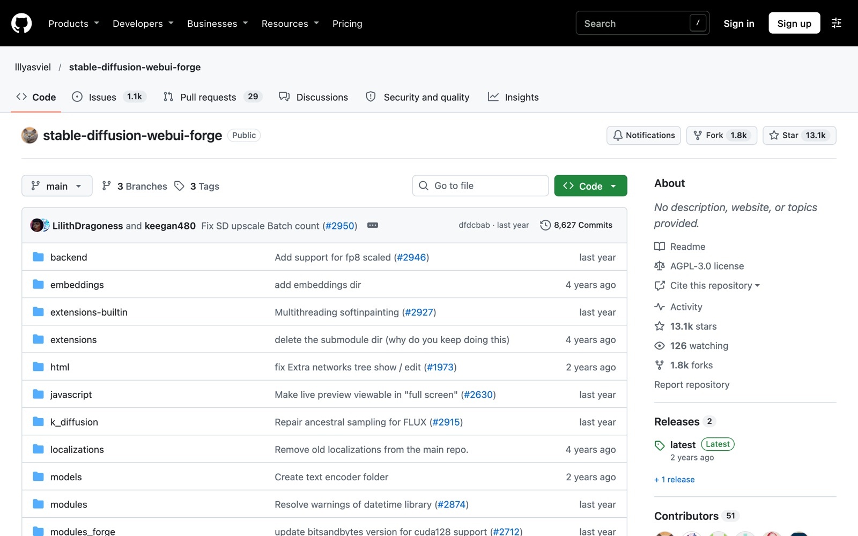Click the pulse icon beside Activity
This screenshot has width=858, height=536.
[x=660, y=307]
